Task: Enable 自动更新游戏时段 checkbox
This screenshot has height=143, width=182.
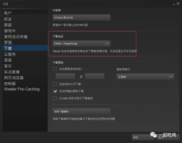Action: pos(55,69)
